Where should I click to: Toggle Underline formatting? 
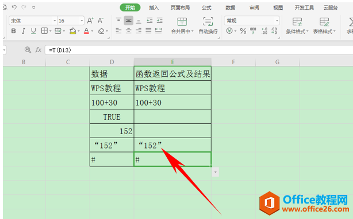pos(33,31)
